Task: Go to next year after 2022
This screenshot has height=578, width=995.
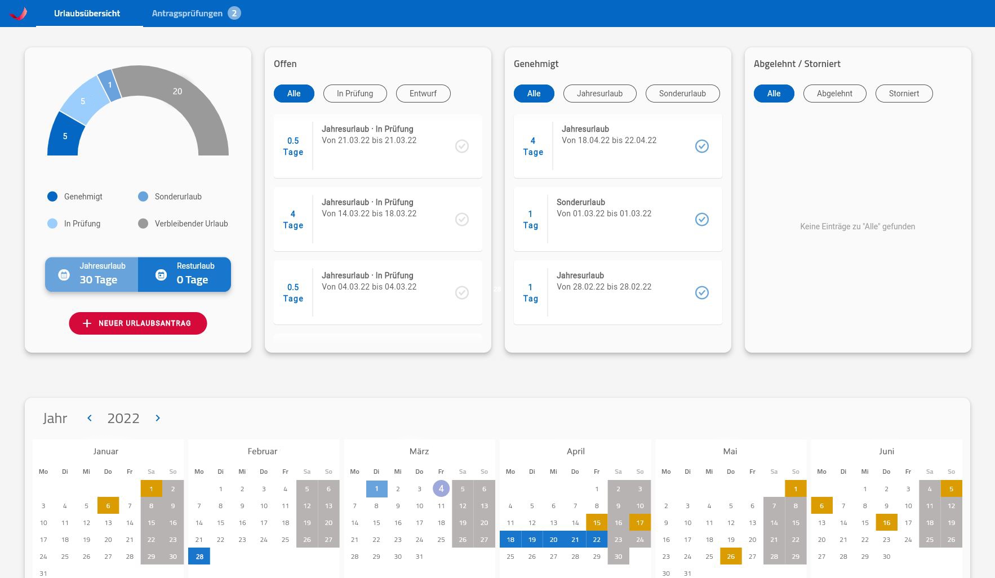Action: click(x=158, y=418)
